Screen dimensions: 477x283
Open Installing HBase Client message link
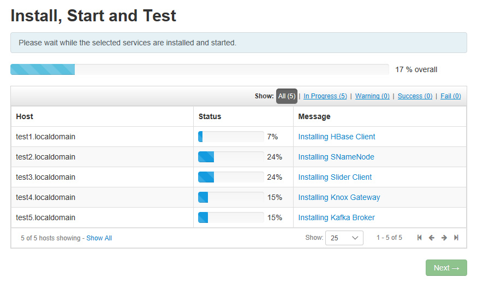[x=336, y=137]
